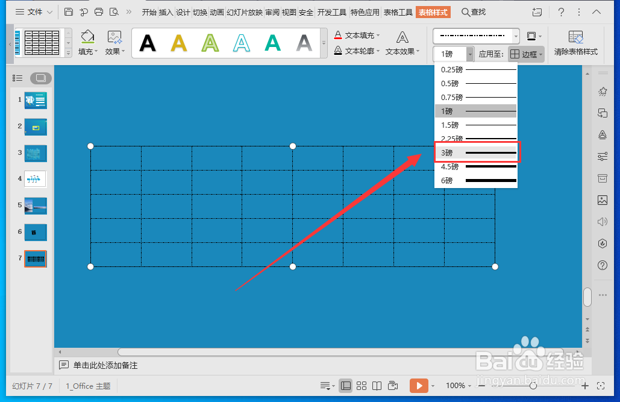Collapse the ribbon with the up chevron
Image resolution: width=620 pixels, height=402 pixels.
pos(597,12)
